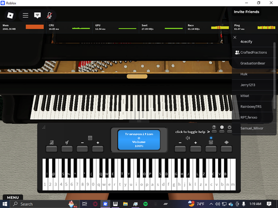Open File Explorer from the taskbar

[125, 204]
